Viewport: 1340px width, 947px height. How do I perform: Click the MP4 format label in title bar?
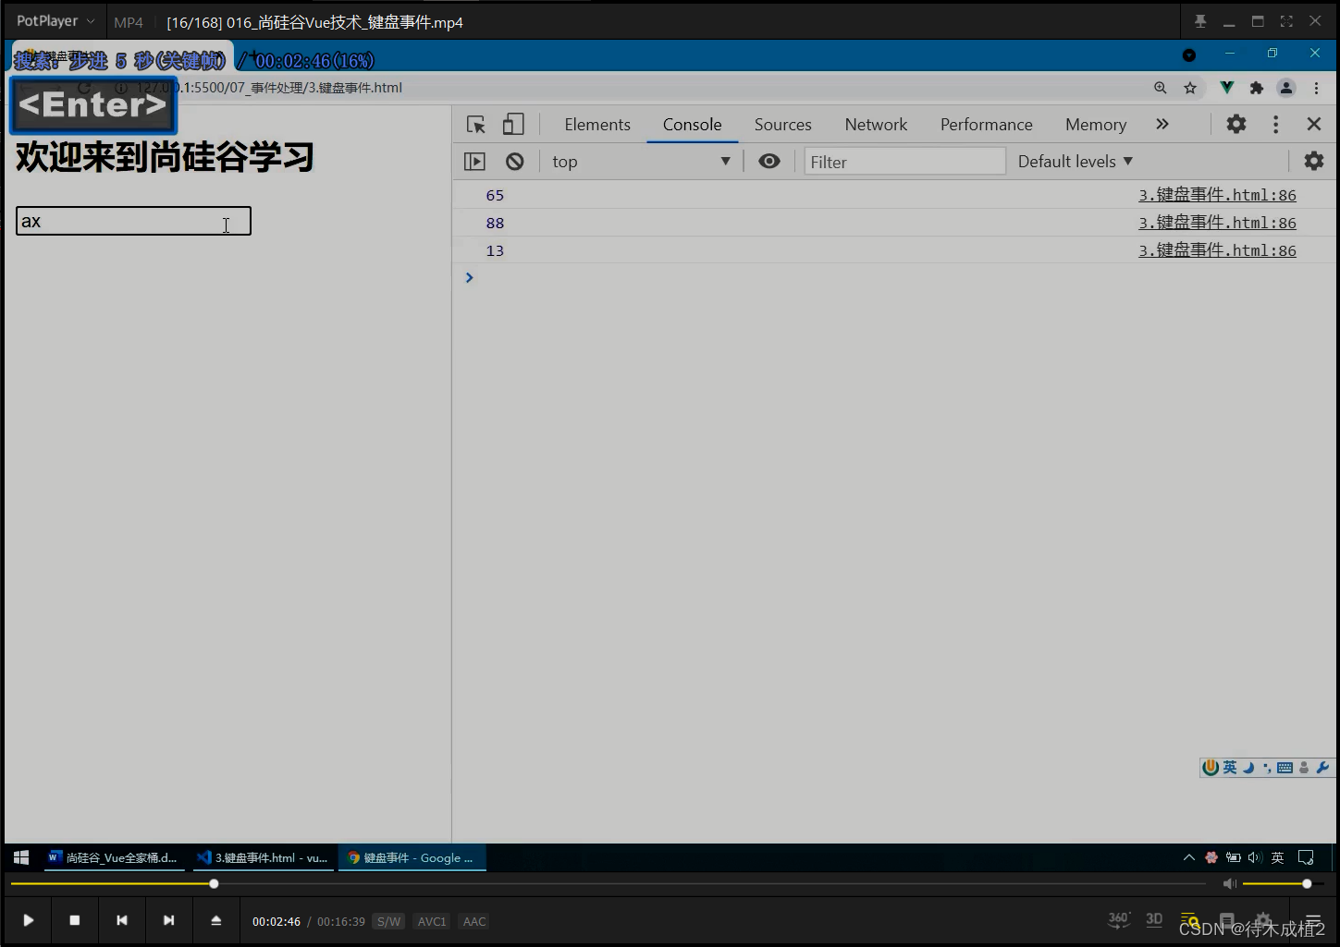coord(129,22)
